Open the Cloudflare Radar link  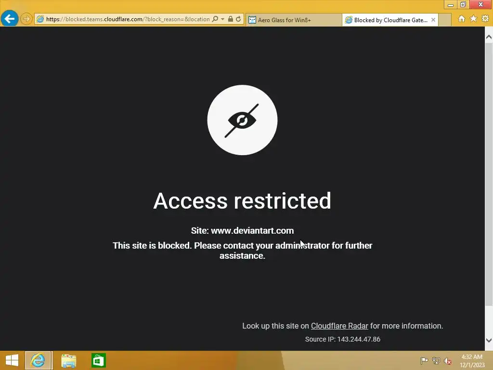(339, 326)
